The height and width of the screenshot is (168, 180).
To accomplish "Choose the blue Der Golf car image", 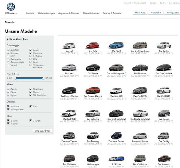I will pyautogui.click(x=116, y=45).
